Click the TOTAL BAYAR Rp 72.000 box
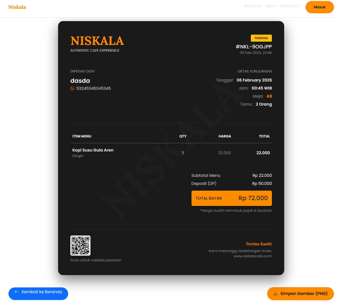This screenshot has height=306, width=339. tap(232, 198)
